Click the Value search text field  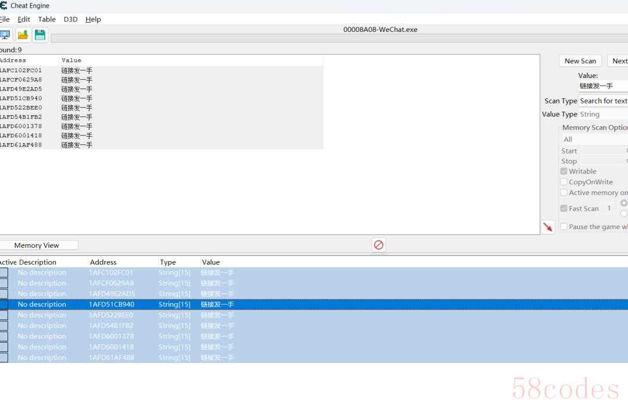pyautogui.click(x=603, y=86)
